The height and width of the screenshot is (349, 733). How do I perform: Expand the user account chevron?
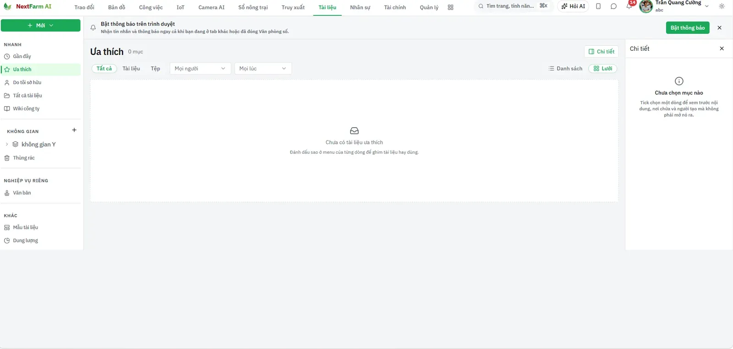[707, 6]
